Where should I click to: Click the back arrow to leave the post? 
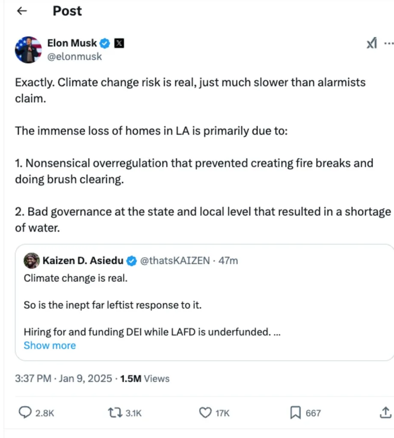tap(21, 11)
